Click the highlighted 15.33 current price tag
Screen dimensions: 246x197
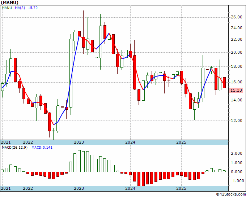pos(236,90)
